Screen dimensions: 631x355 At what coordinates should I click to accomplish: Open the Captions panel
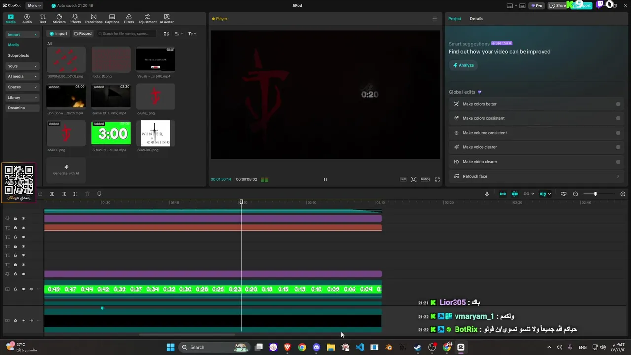click(x=112, y=19)
